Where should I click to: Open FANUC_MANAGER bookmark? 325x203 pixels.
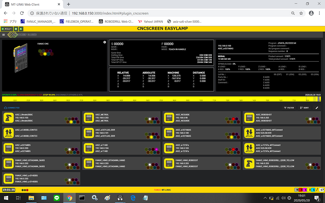[x=38, y=21]
